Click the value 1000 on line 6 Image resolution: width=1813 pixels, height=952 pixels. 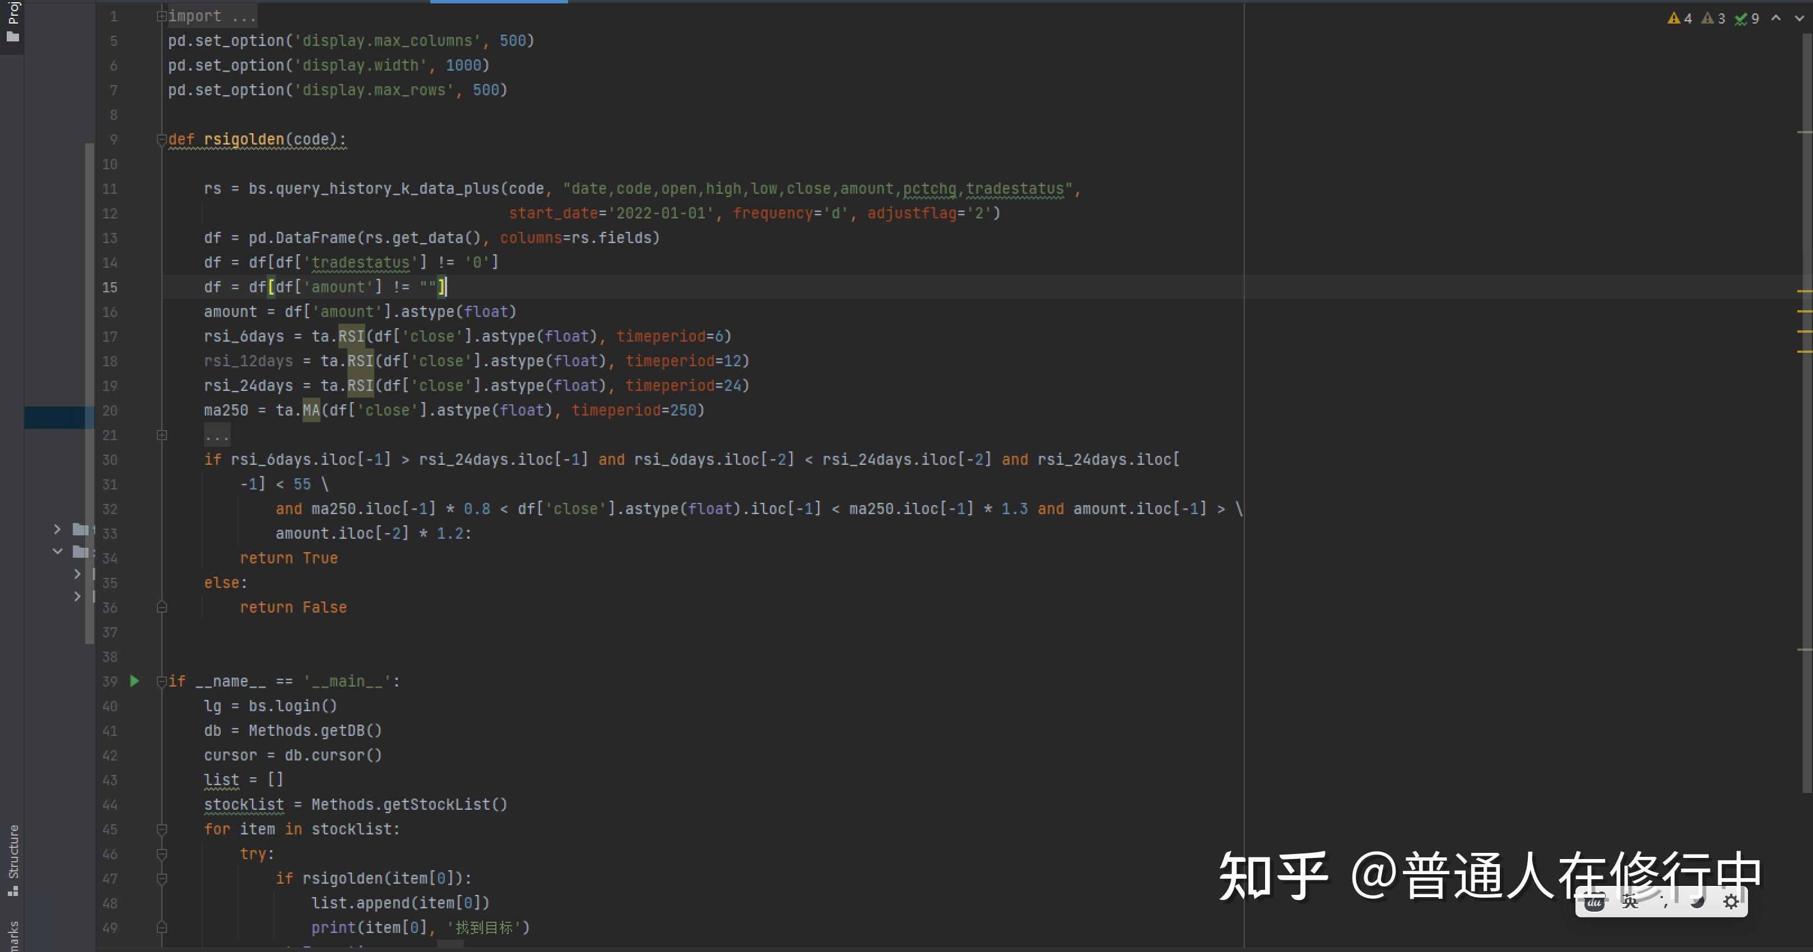[463, 66]
